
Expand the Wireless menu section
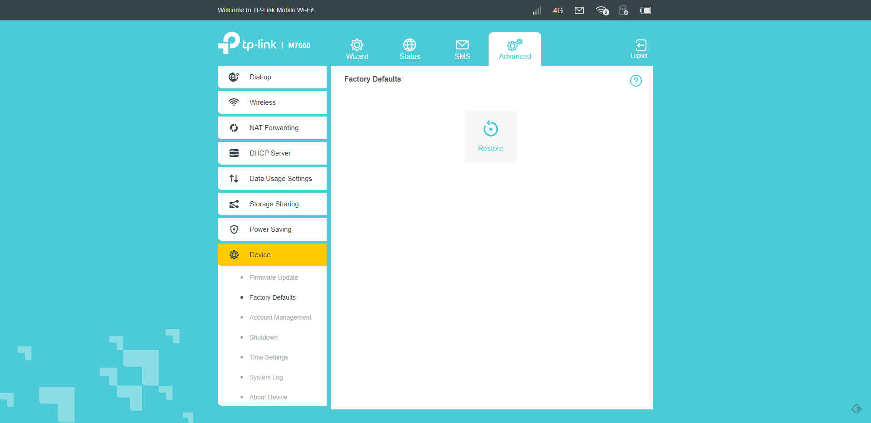[x=272, y=102]
